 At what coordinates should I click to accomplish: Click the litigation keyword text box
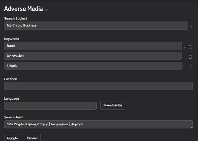[93, 66]
